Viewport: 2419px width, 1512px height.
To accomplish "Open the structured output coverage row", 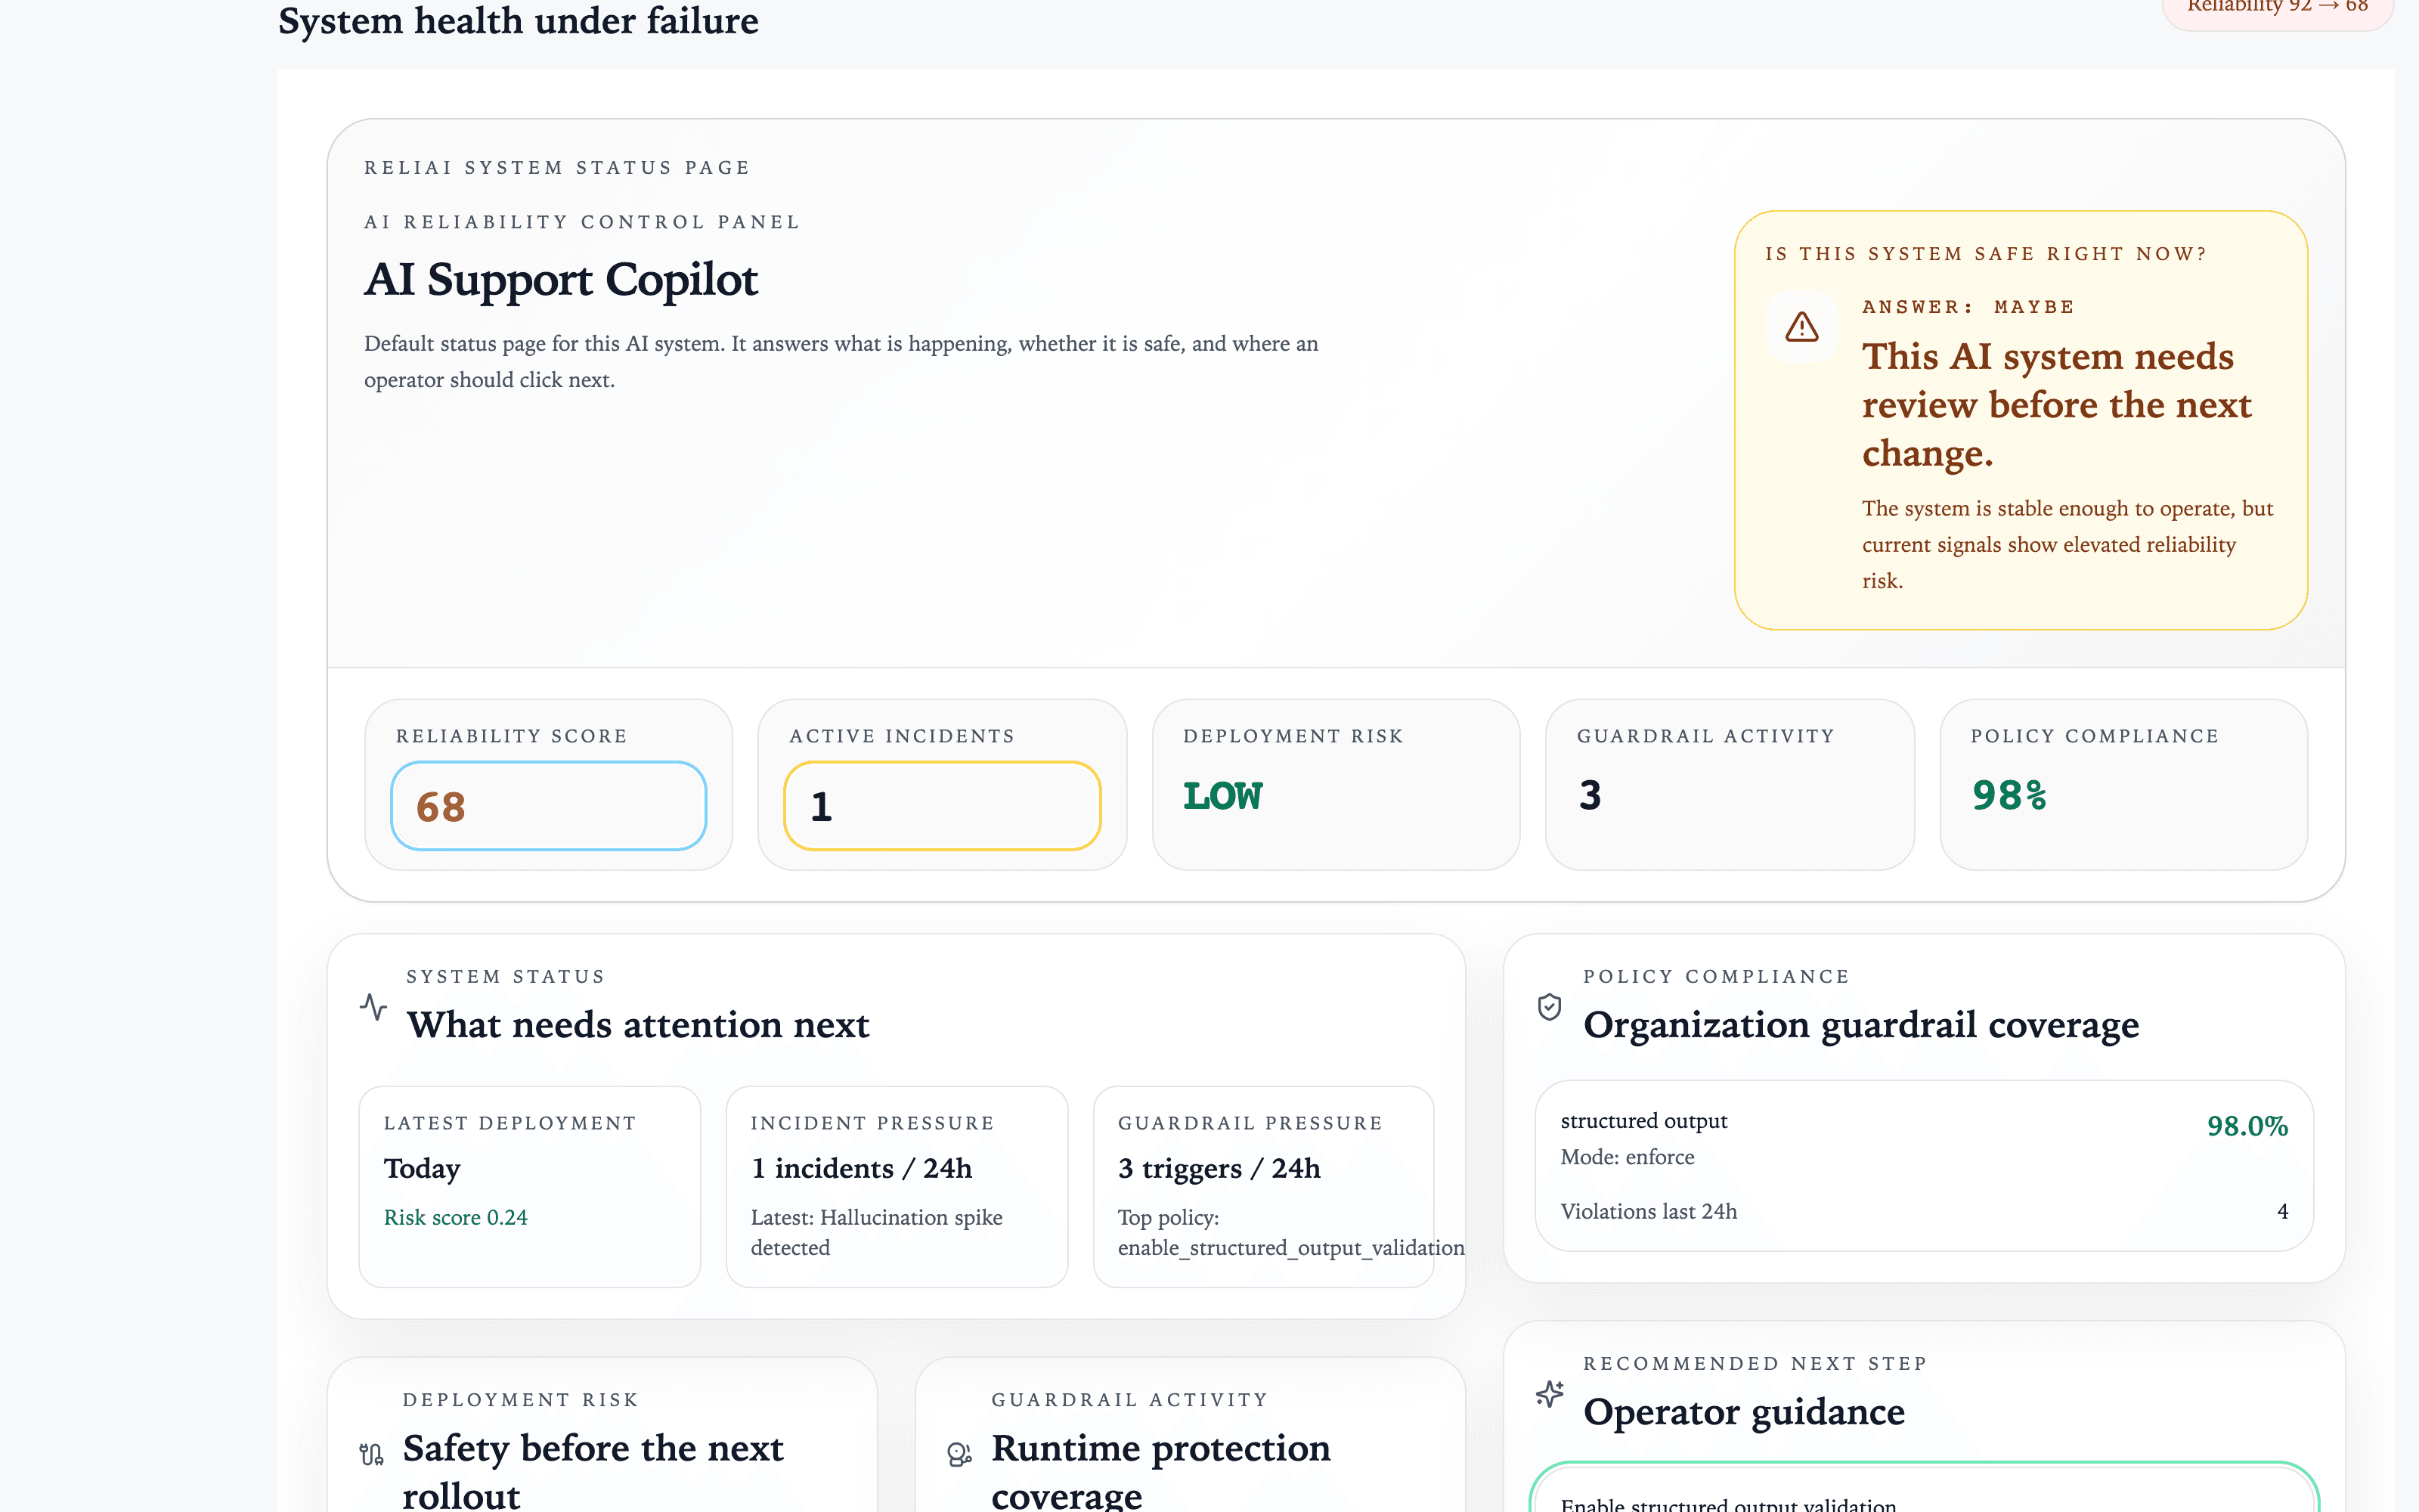I will point(1923,1165).
